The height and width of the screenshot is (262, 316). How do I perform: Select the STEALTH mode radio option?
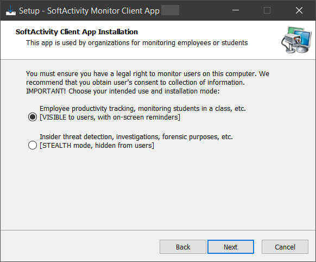33,145
